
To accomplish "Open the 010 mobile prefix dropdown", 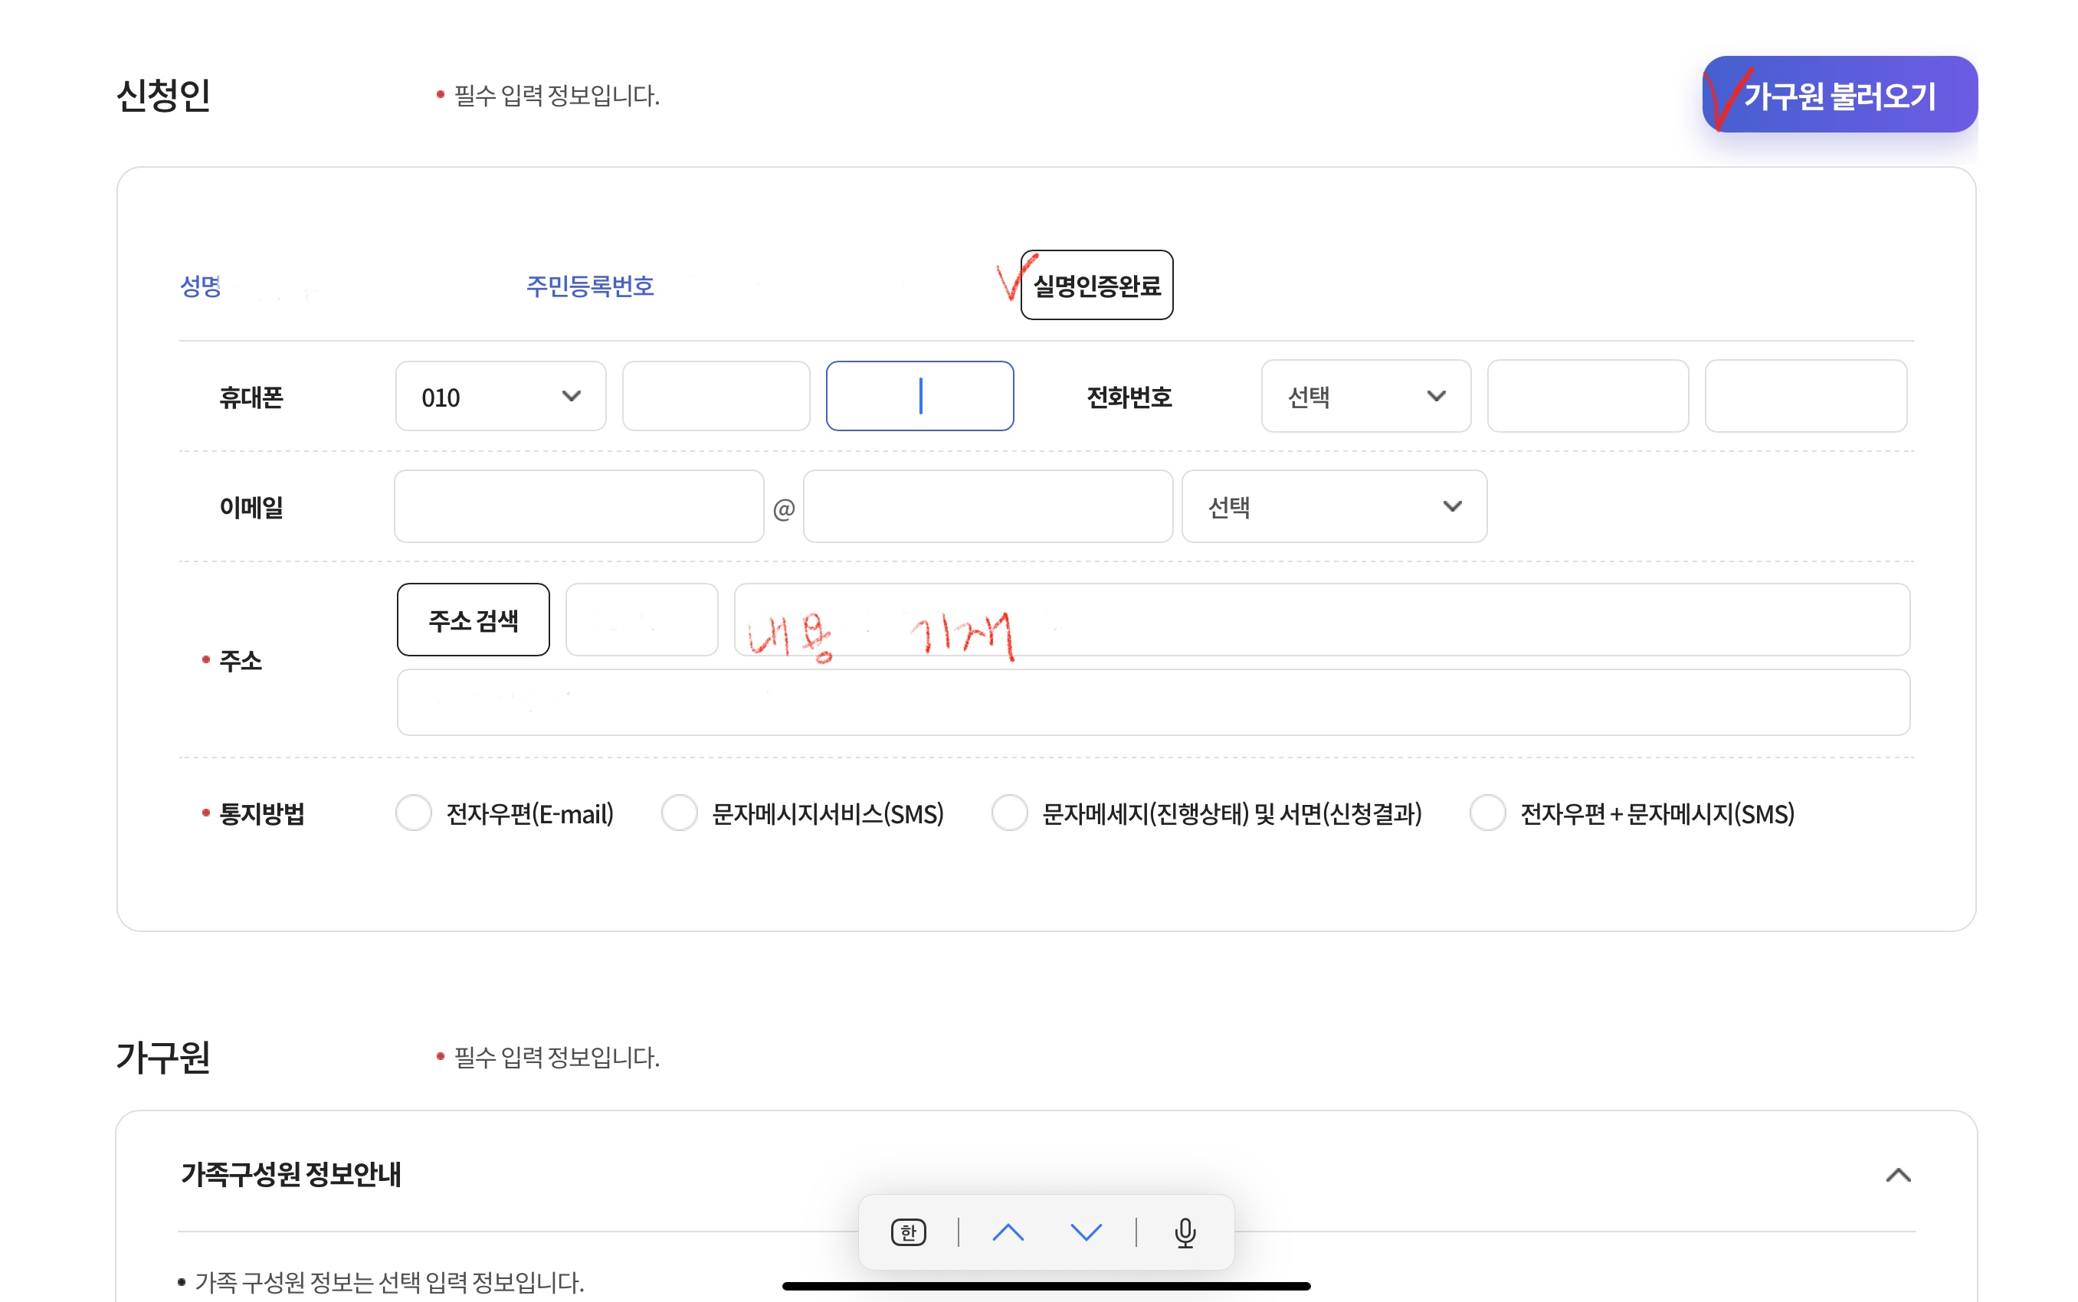I will [x=500, y=396].
